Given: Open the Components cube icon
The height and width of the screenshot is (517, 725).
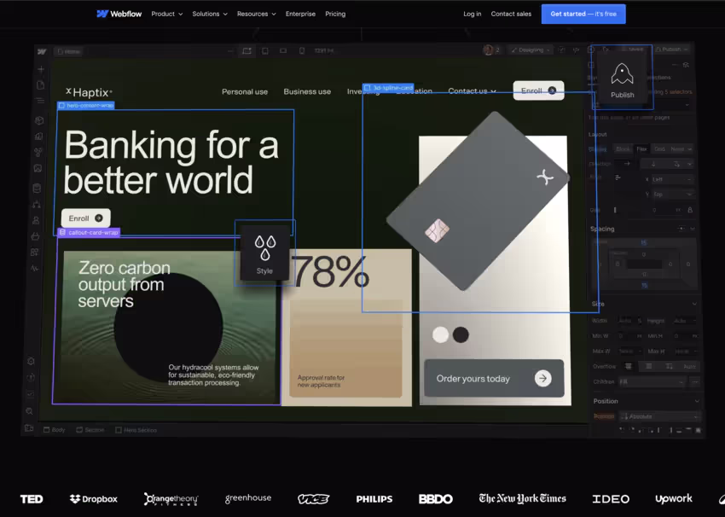Looking at the screenshot, I should point(39,120).
